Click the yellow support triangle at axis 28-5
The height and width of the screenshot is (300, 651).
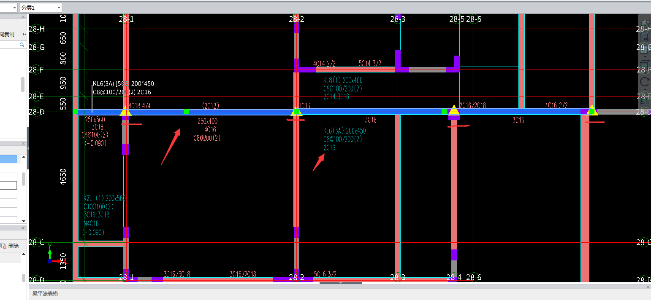point(454,110)
